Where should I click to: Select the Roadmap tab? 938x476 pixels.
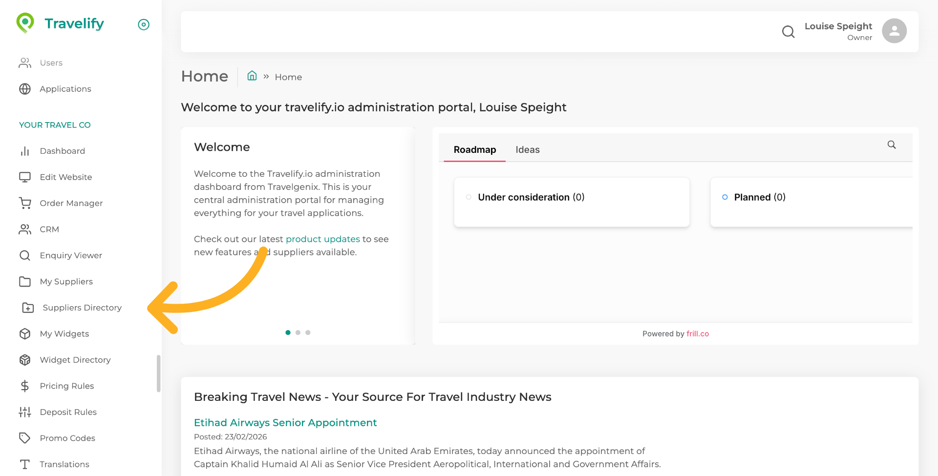tap(474, 150)
